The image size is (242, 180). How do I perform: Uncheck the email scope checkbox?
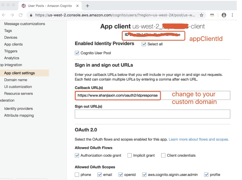click(99, 175)
